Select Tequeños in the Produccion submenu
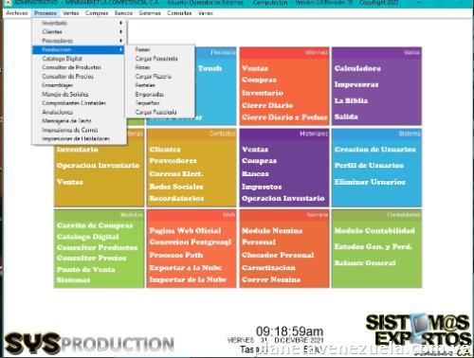The width and height of the screenshot is (474, 358). [x=160, y=103]
